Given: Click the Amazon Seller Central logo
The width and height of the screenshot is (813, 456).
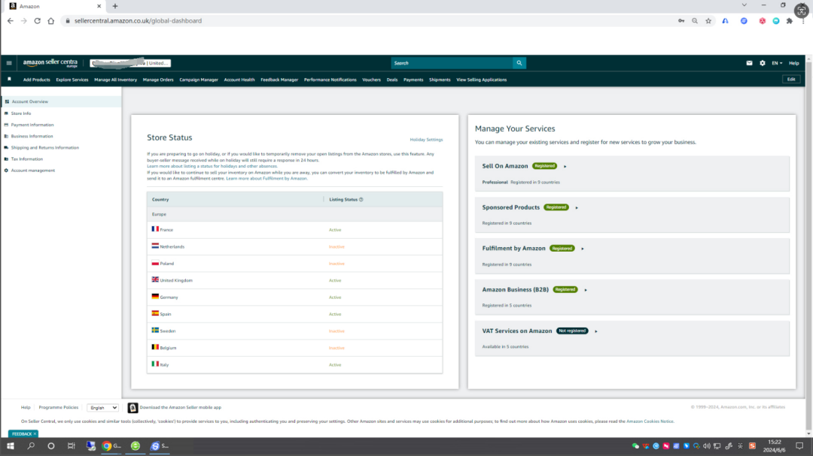Looking at the screenshot, I should (50, 63).
